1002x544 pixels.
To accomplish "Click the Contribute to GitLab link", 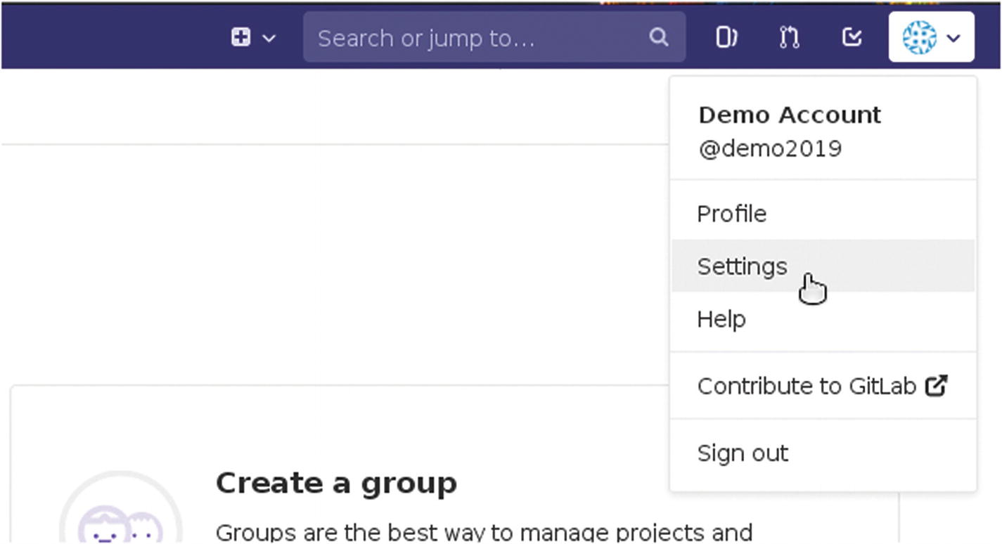I will [807, 386].
